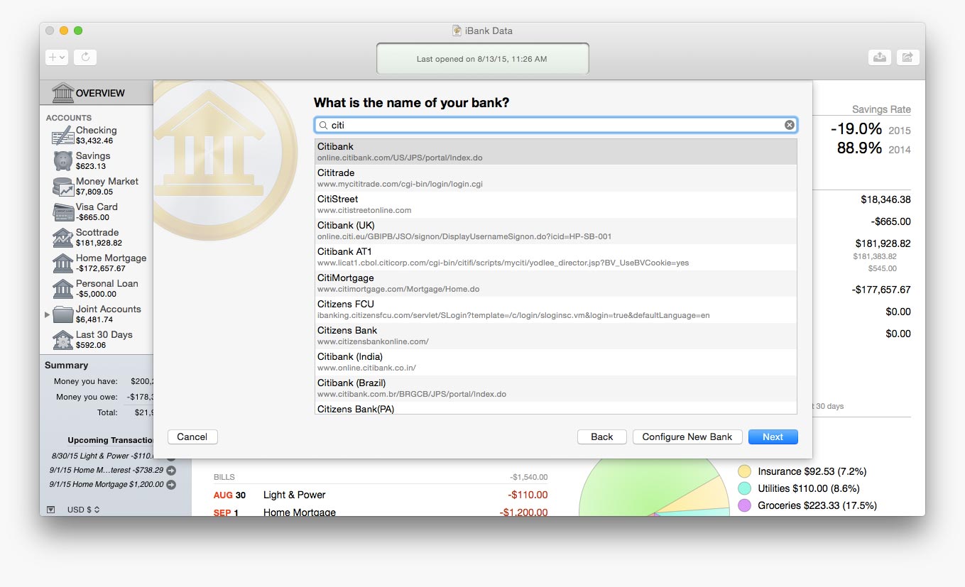
Task: Select the Checking account icon
Action: [x=62, y=136]
